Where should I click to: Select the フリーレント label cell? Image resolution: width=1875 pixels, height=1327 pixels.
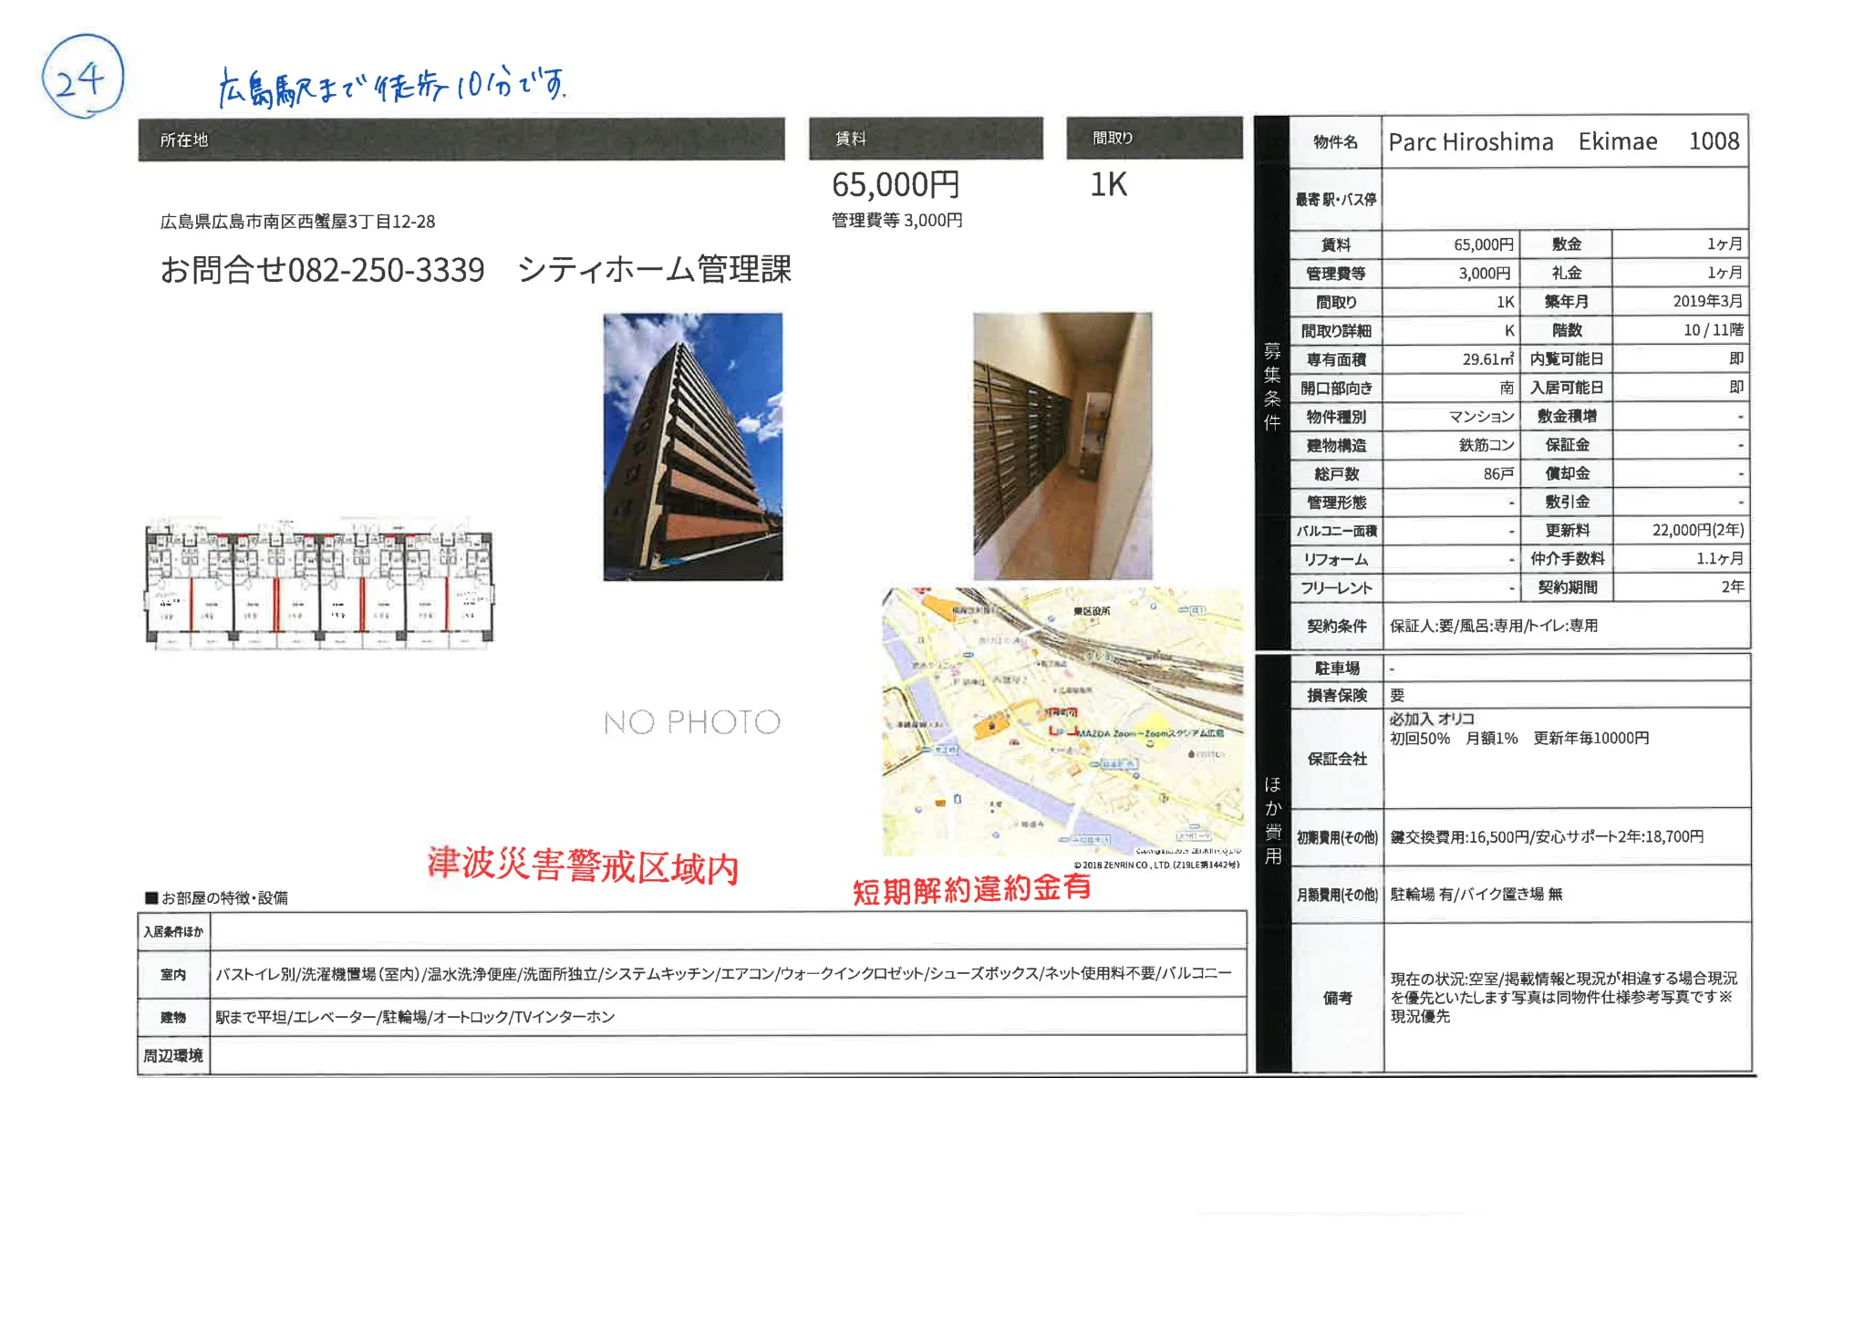(x=1336, y=588)
